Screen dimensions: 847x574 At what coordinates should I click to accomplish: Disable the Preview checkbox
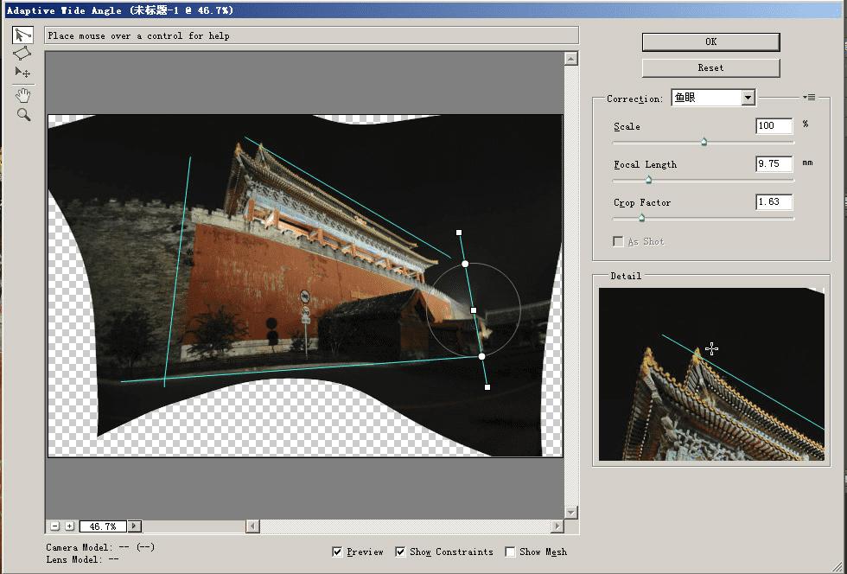(x=337, y=552)
